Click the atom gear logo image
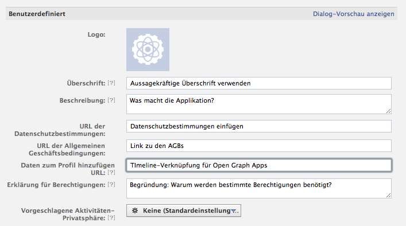Viewport: 406px width, 226px height. pyautogui.click(x=148, y=50)
